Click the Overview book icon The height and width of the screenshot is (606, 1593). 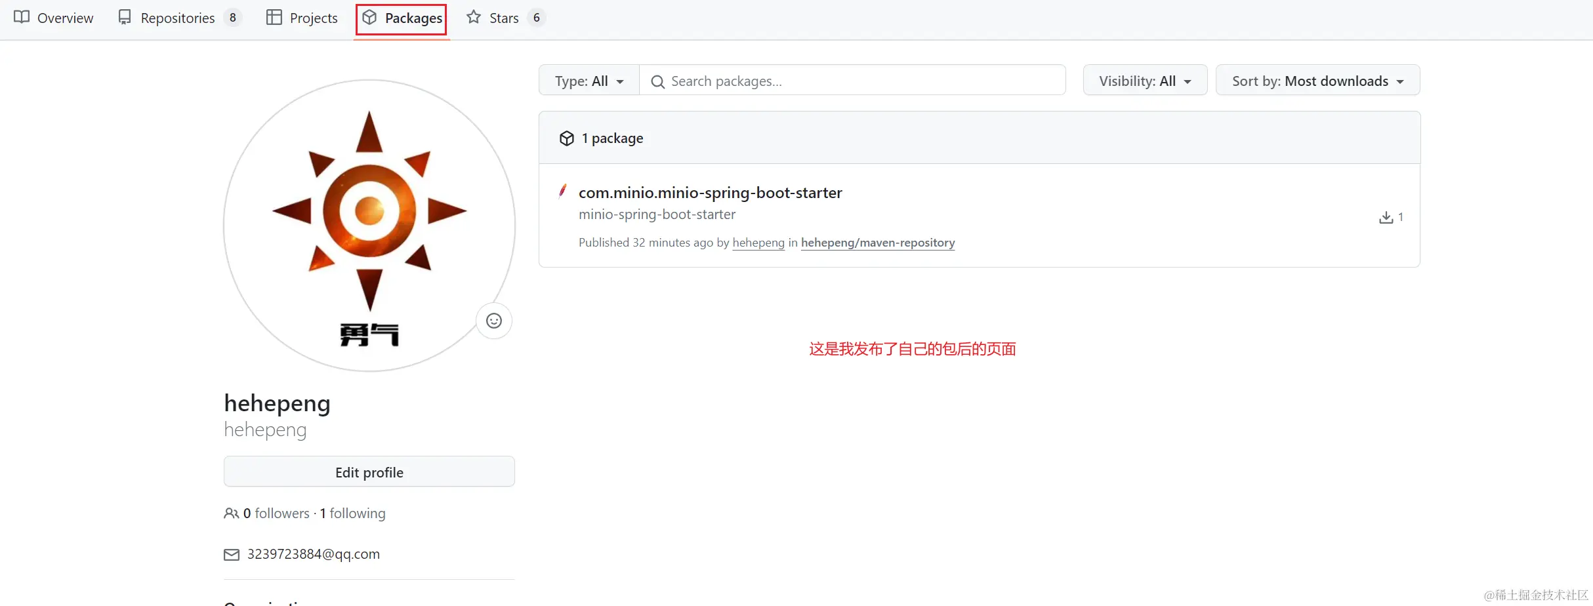coord(22,17)
